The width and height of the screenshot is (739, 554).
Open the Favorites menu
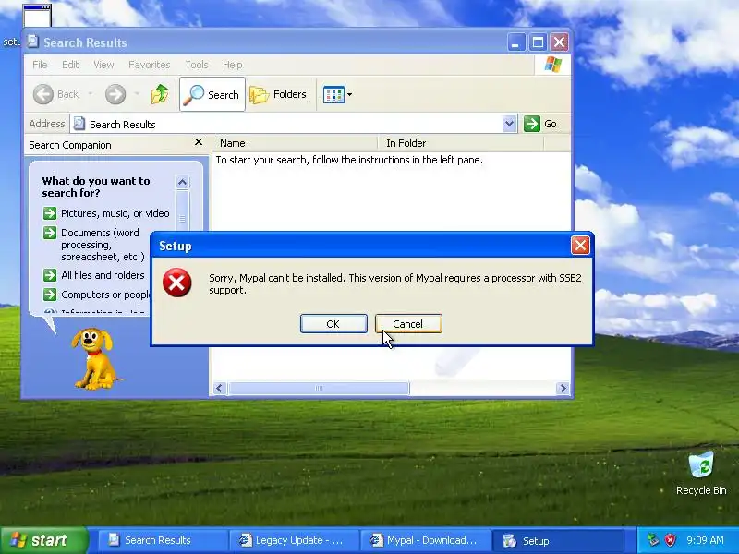point(150,65)
